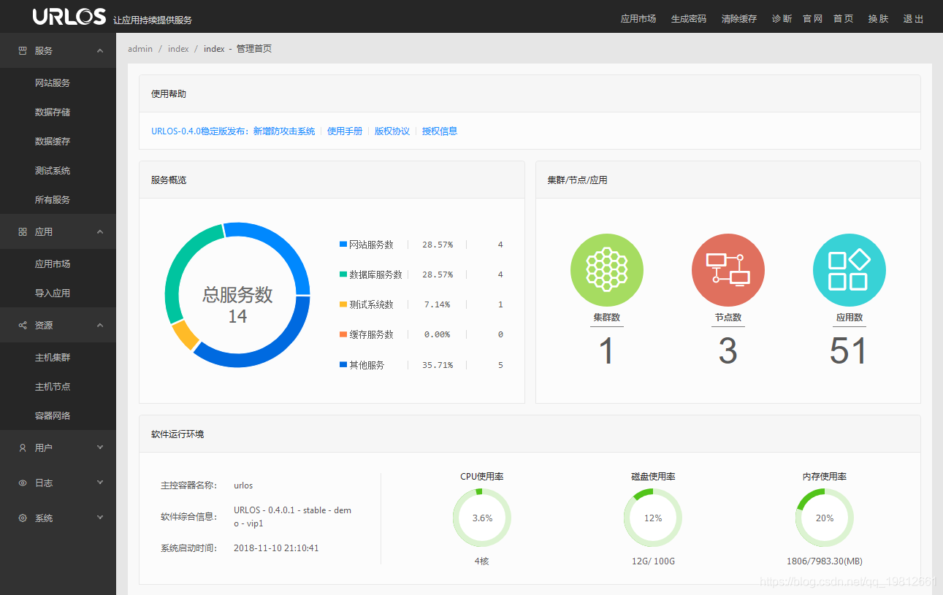The image size is (943, 595).
Task: Open the 使用手册 link
Action: pos(345,131)
